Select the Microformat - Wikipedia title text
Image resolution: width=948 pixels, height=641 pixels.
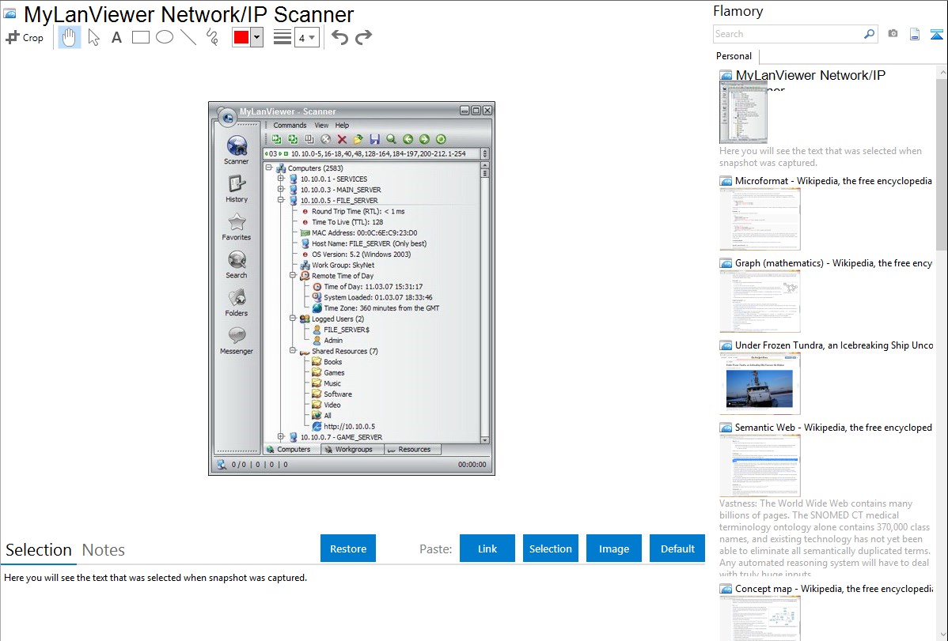[833, 181]
